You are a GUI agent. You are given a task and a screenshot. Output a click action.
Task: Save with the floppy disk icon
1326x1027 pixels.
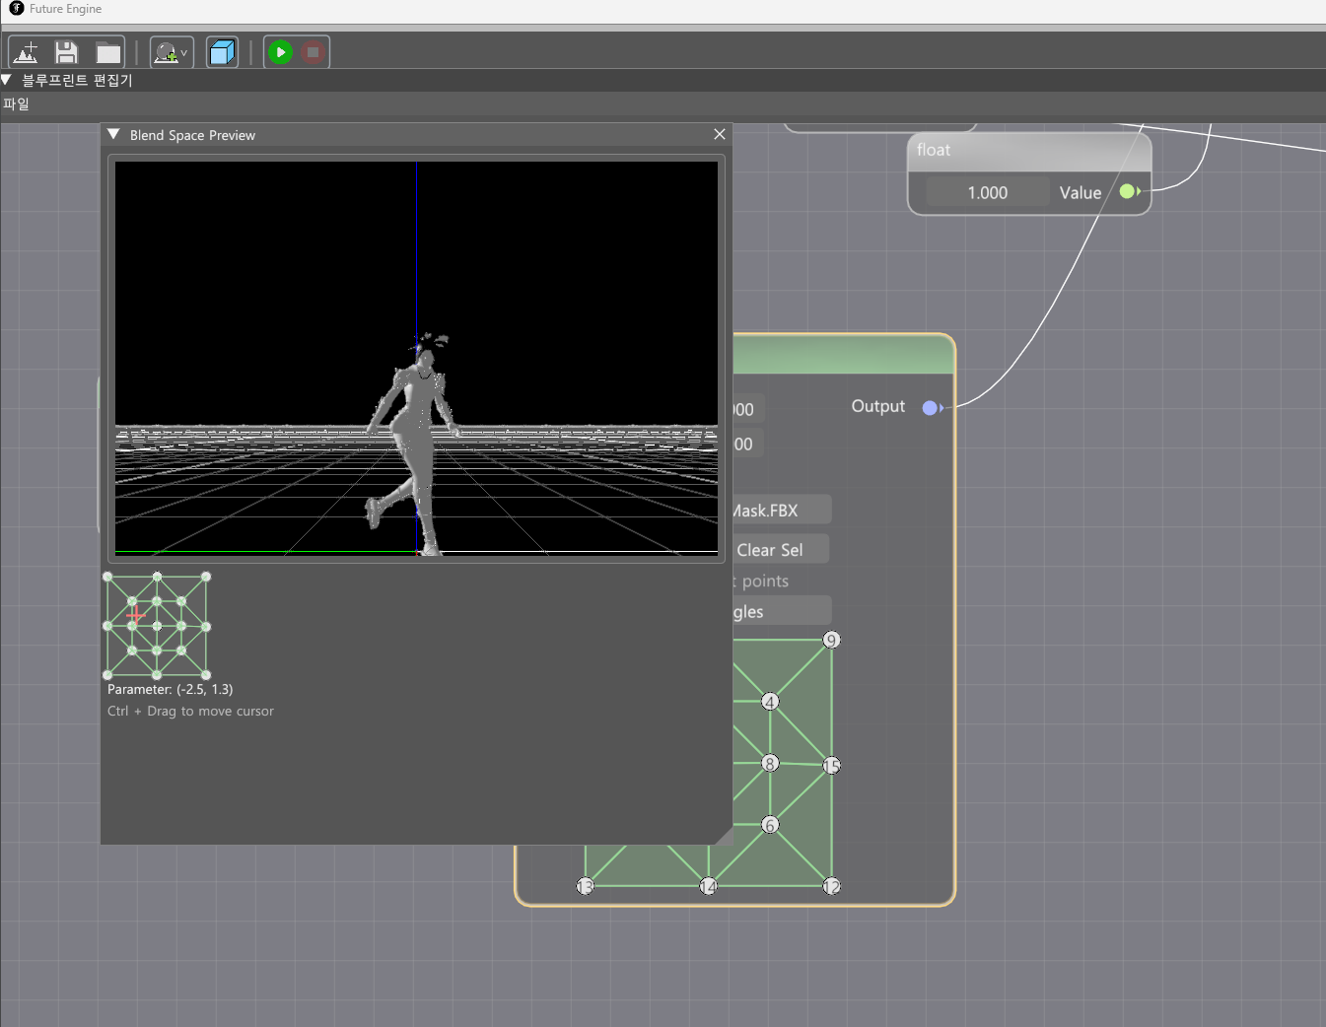point(66,52)
